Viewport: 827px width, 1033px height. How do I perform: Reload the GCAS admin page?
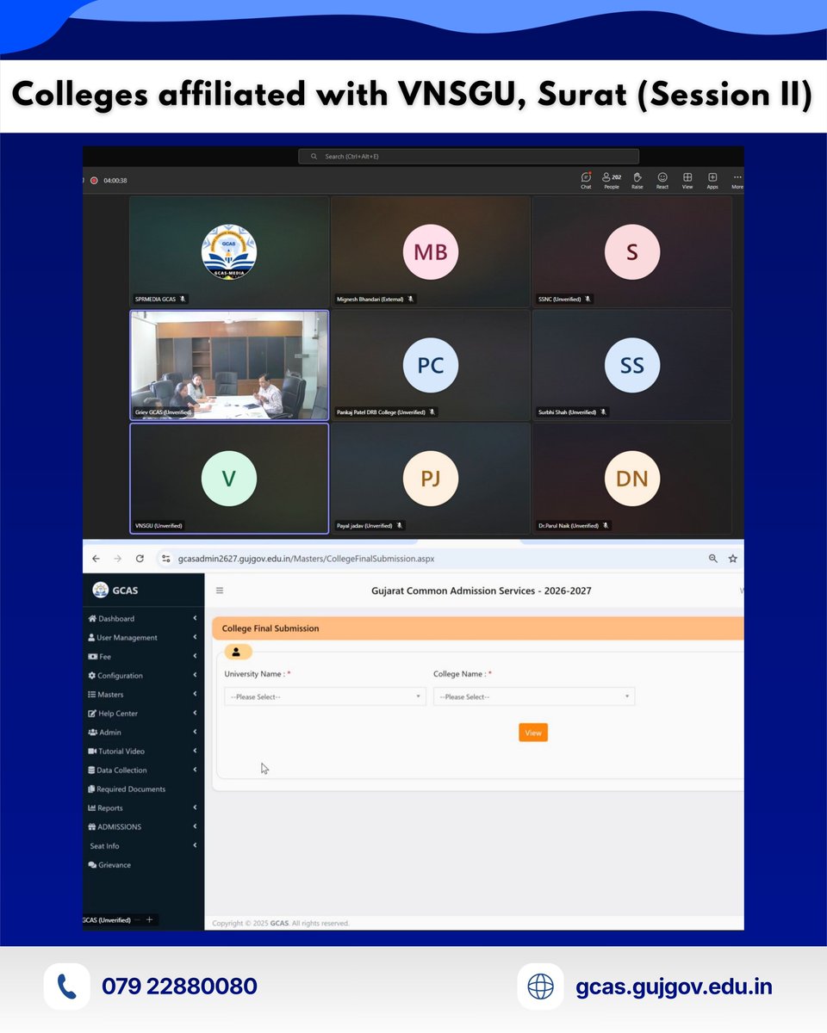pos(140,558)
